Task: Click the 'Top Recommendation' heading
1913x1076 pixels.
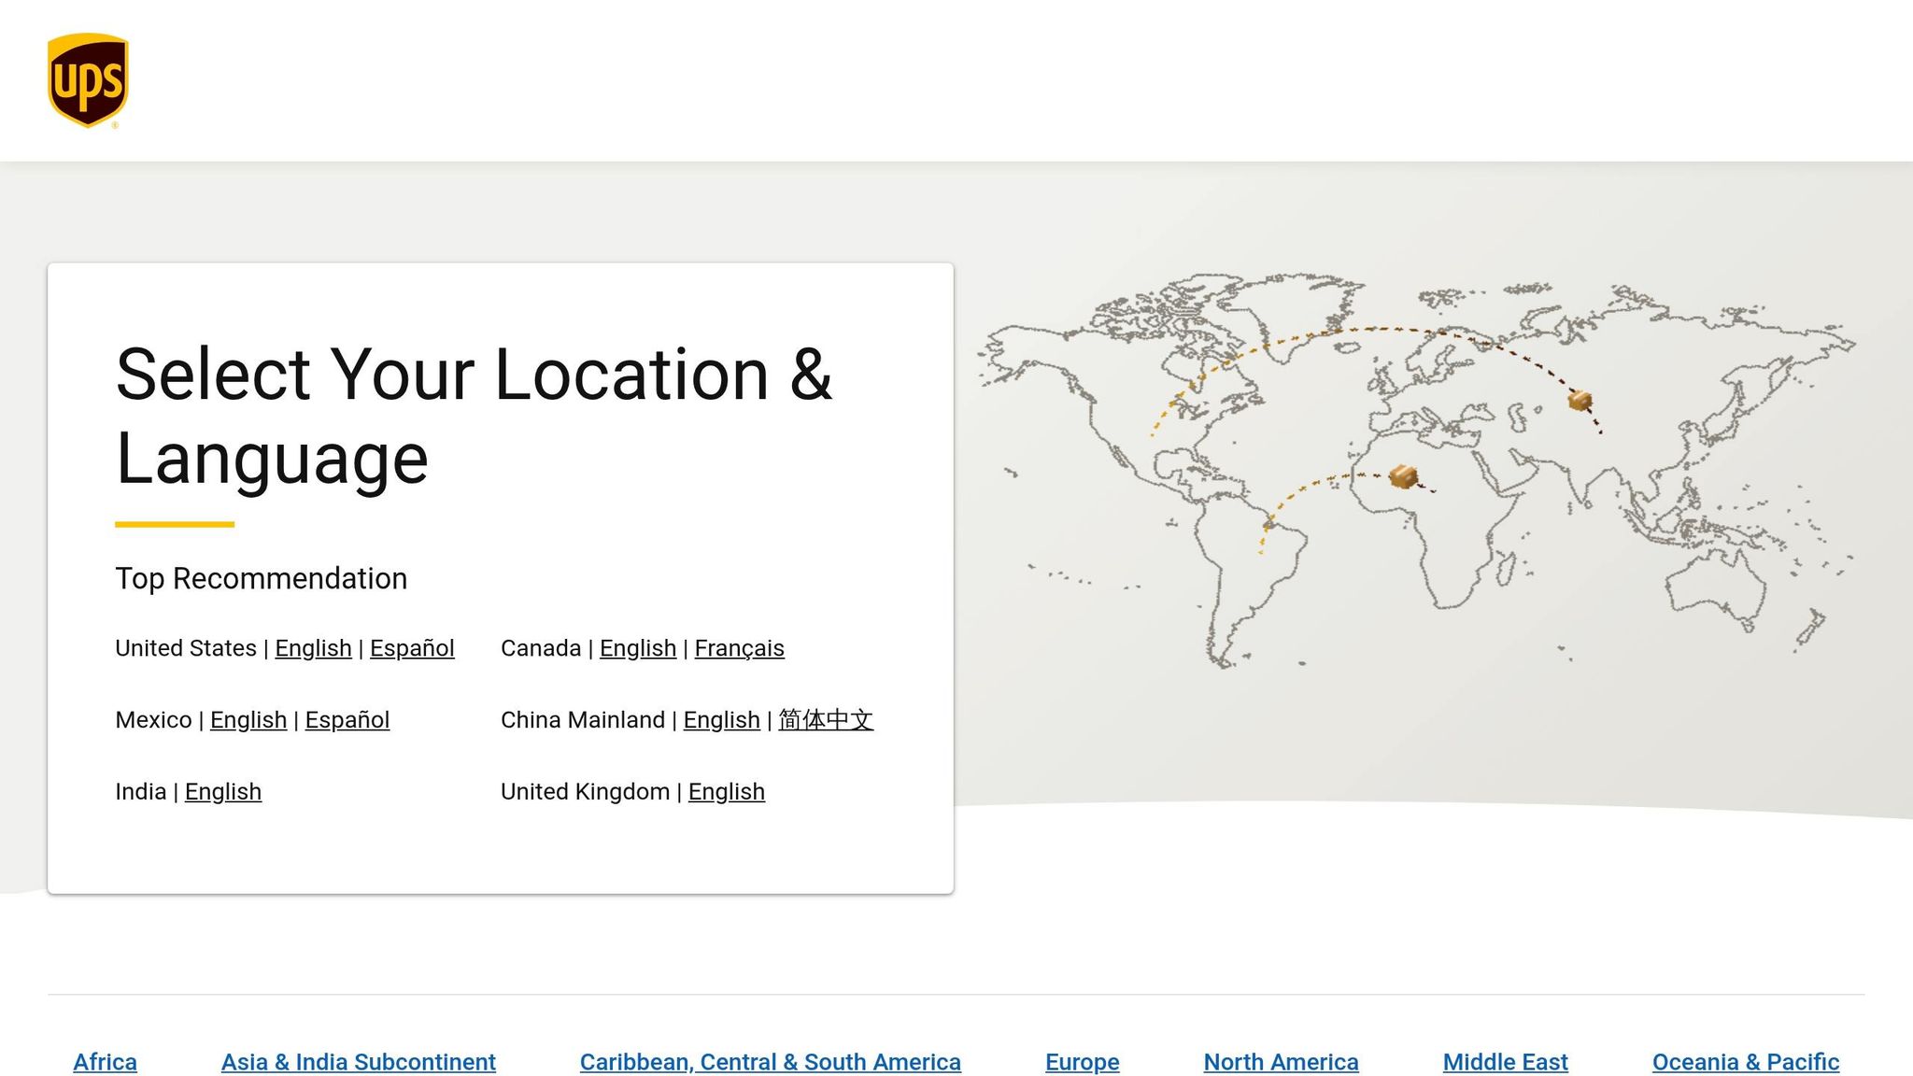Action: [x=262, y=579]
